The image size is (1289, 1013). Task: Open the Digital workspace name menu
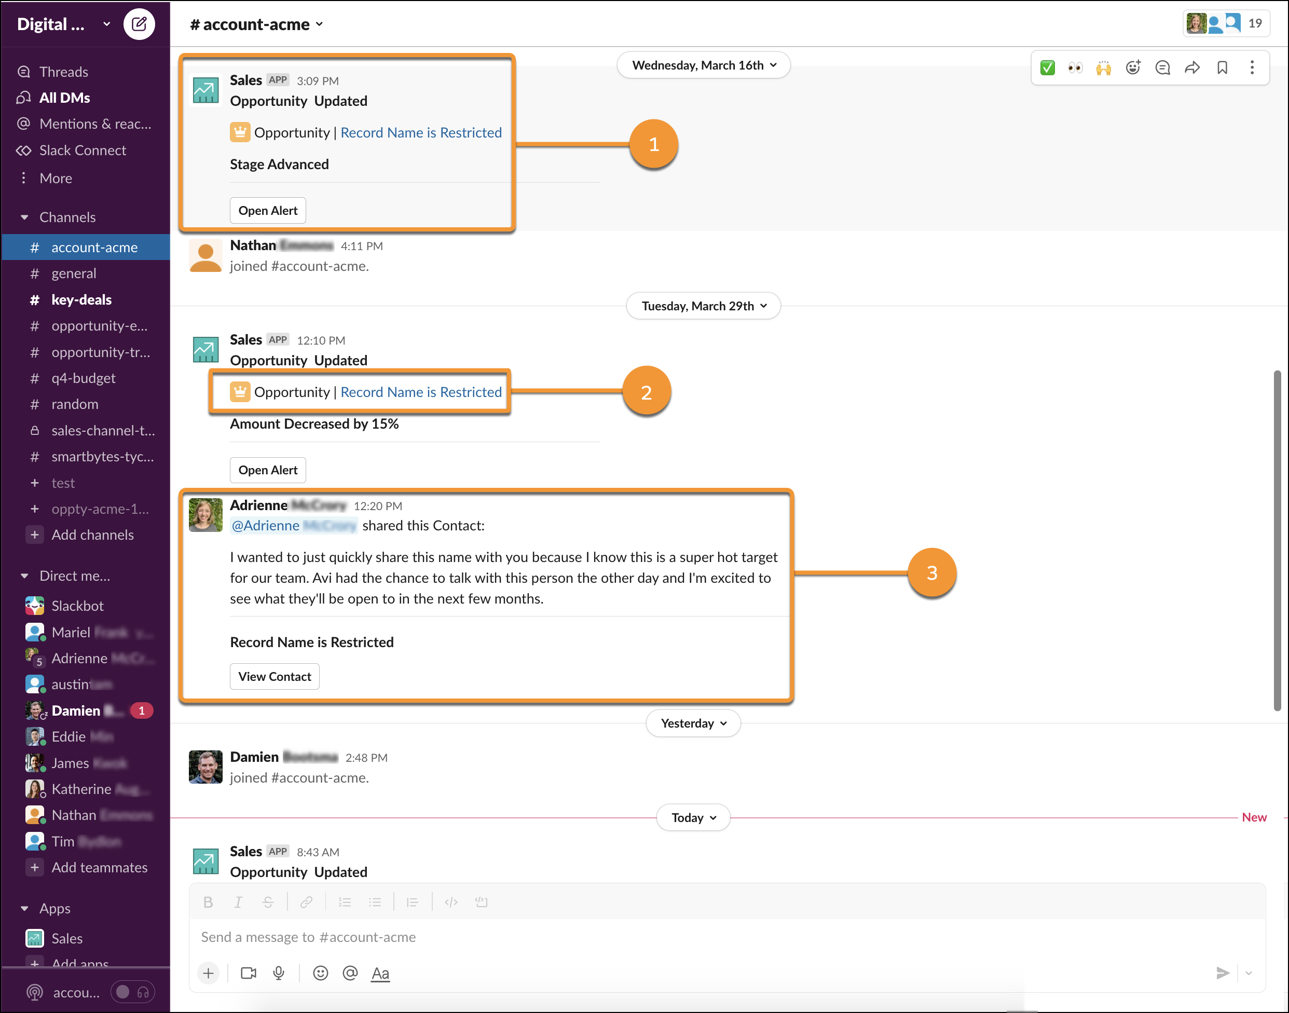point(63,24)
